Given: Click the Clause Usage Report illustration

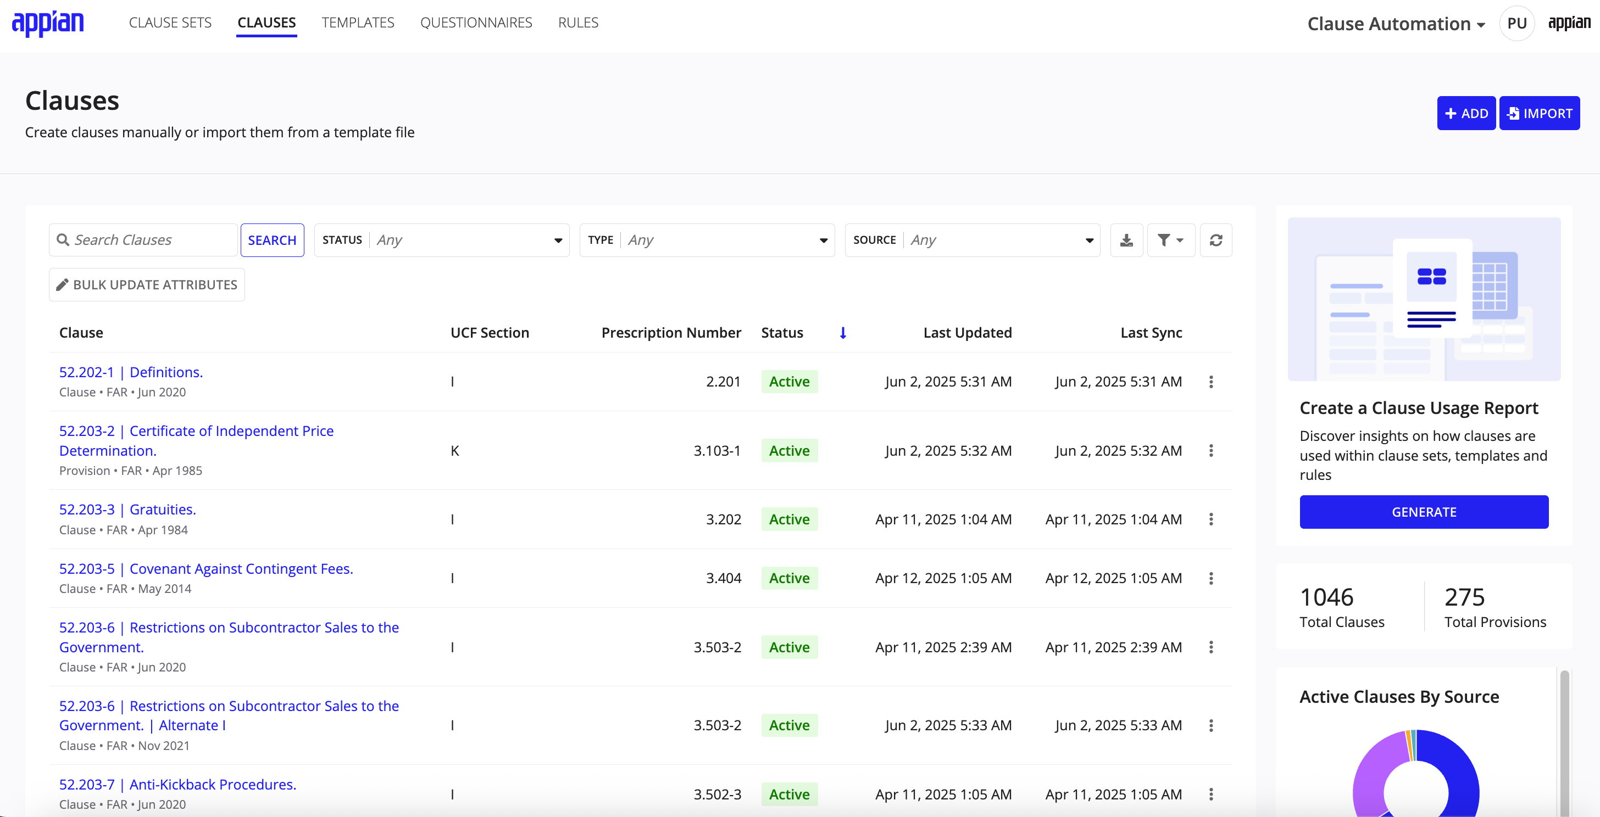Looking at the screenshot, I should coord(1424,299).
